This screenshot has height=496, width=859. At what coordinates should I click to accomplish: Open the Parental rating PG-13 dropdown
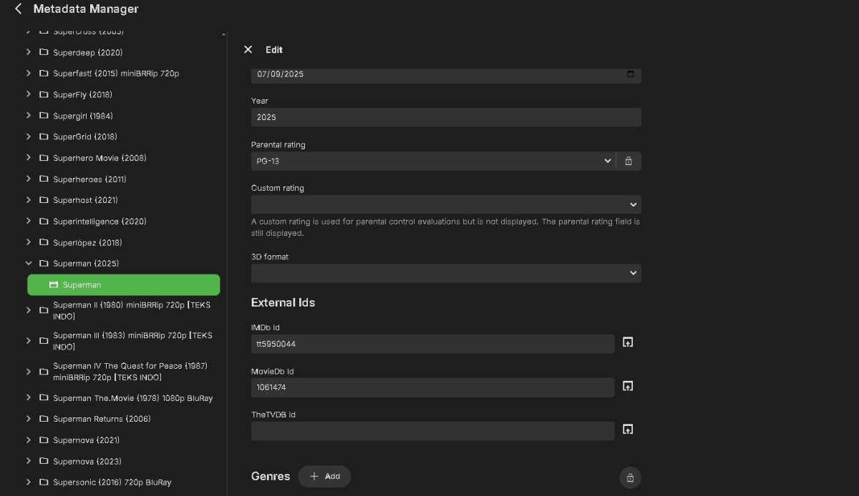click(432, 161)
